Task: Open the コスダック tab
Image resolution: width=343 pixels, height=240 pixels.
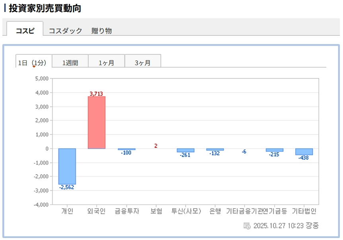Action: click(x=65, y=31)
